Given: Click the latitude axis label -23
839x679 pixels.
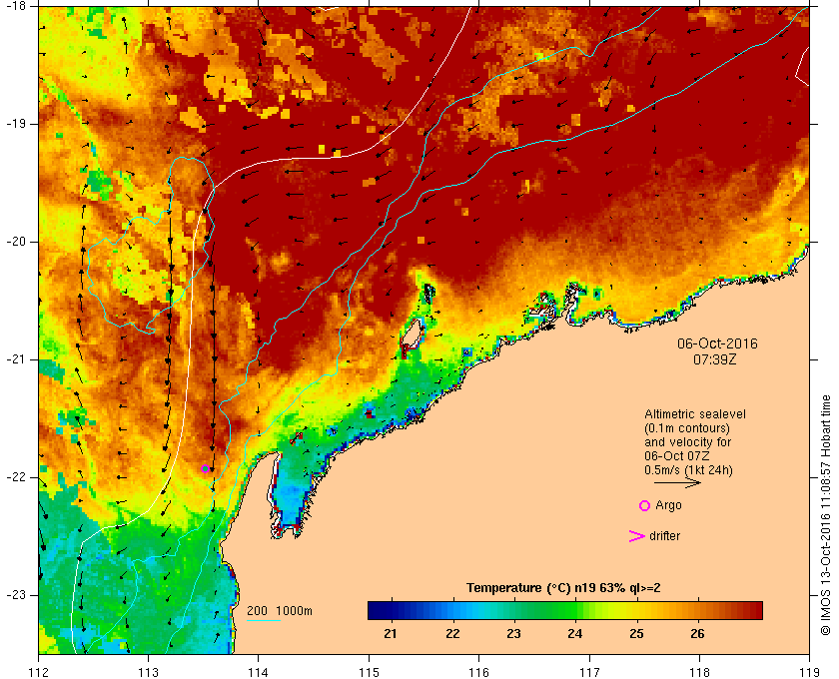Looking at the screenshot, I should pos(15,595).
